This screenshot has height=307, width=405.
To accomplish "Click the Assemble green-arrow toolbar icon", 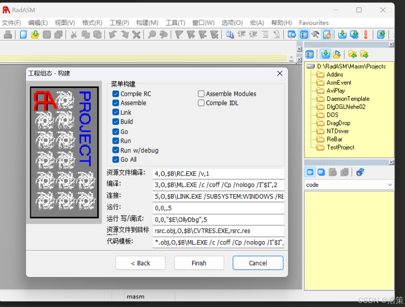I will [342, 34].
